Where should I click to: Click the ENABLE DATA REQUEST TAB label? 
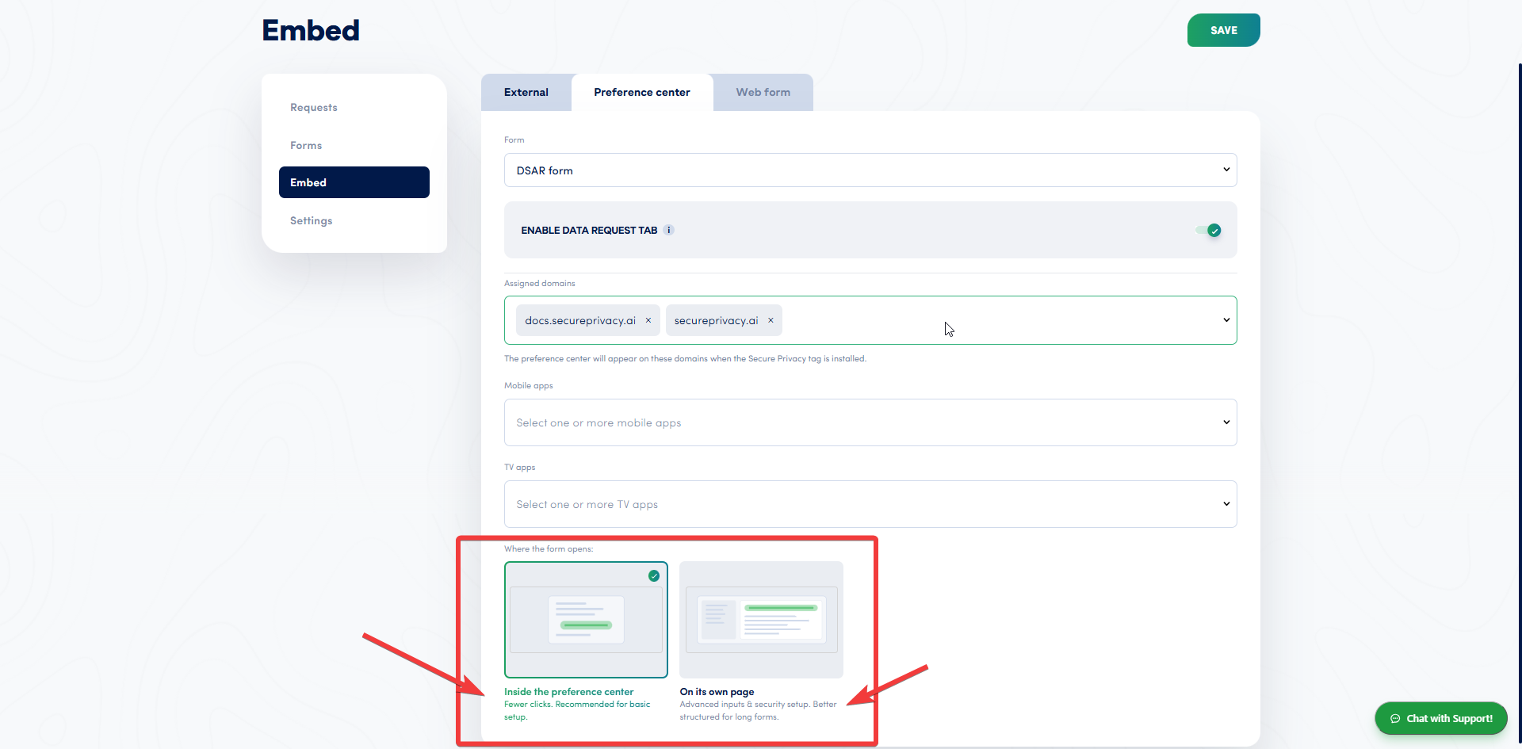589,231
